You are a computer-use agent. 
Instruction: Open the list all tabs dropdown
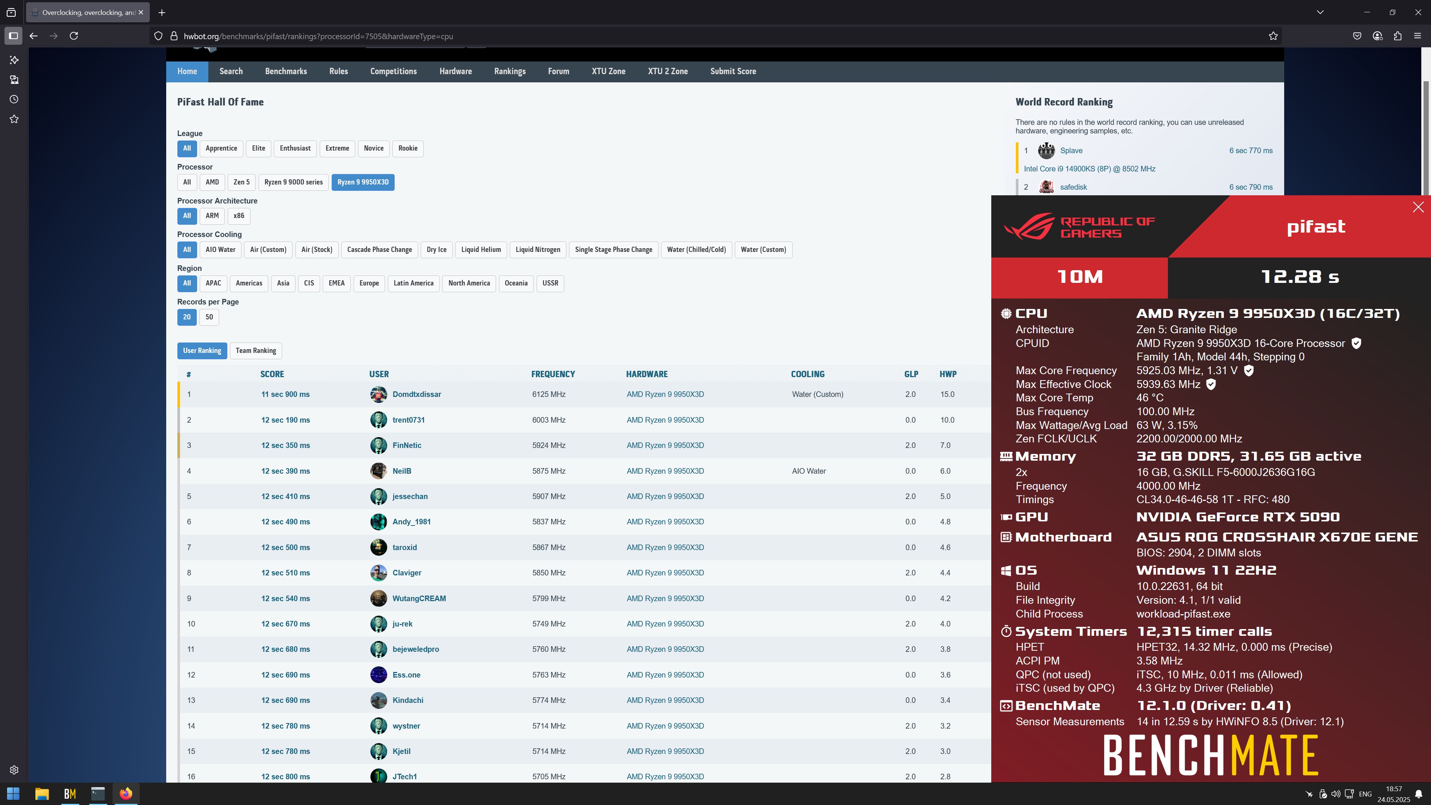pyautogui.click(x=1320, y=12)
